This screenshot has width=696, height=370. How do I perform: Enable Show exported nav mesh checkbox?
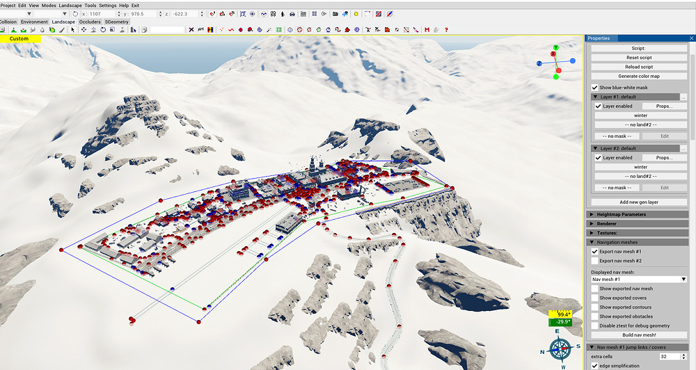tap(595, 289)
